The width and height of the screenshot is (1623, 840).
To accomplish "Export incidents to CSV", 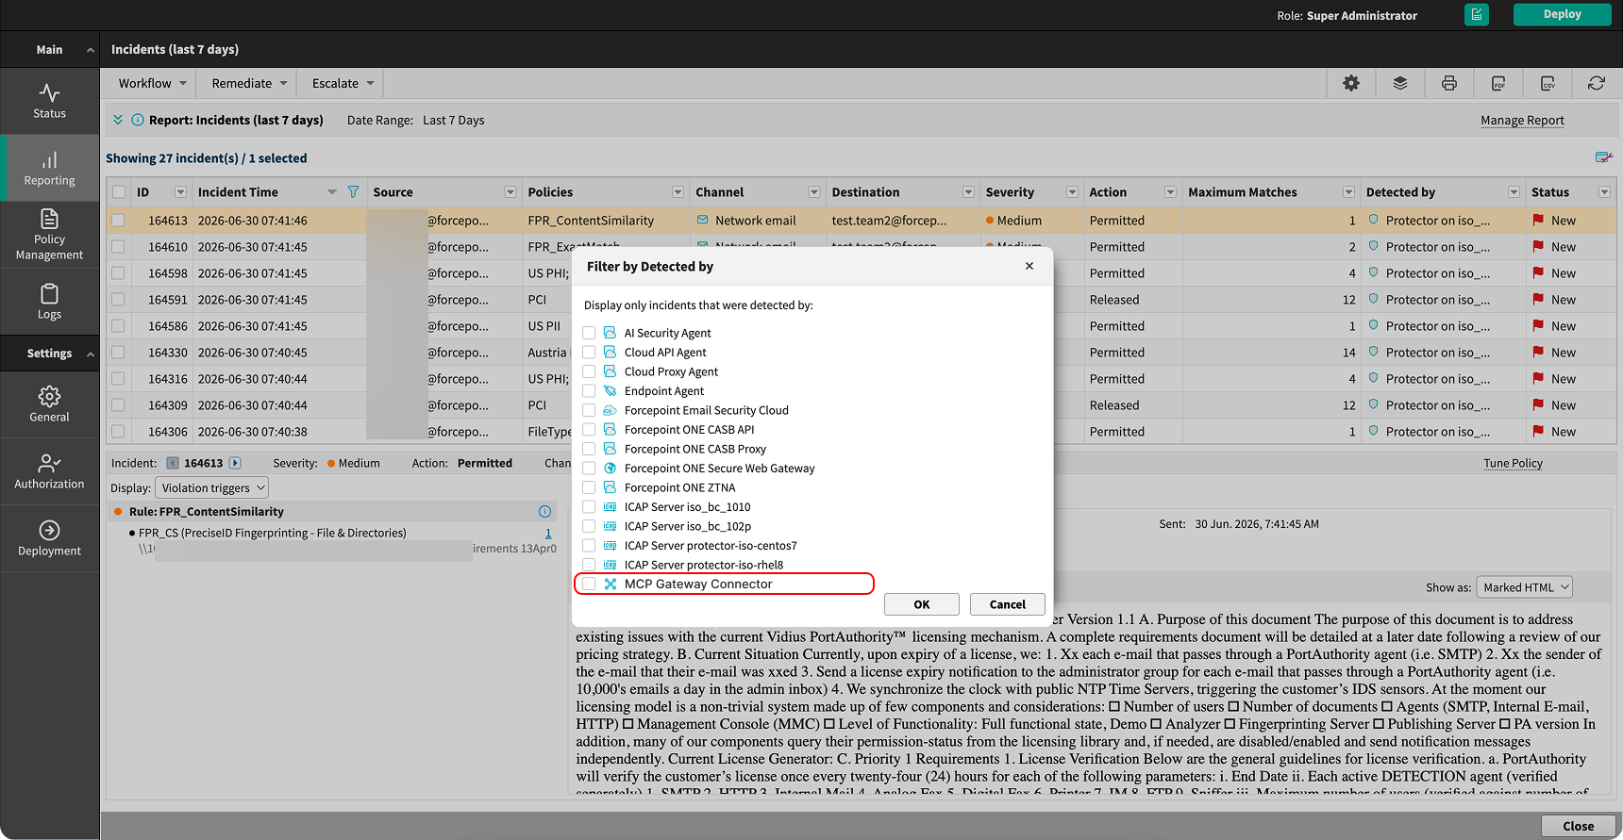I will tap(1548, 83).
